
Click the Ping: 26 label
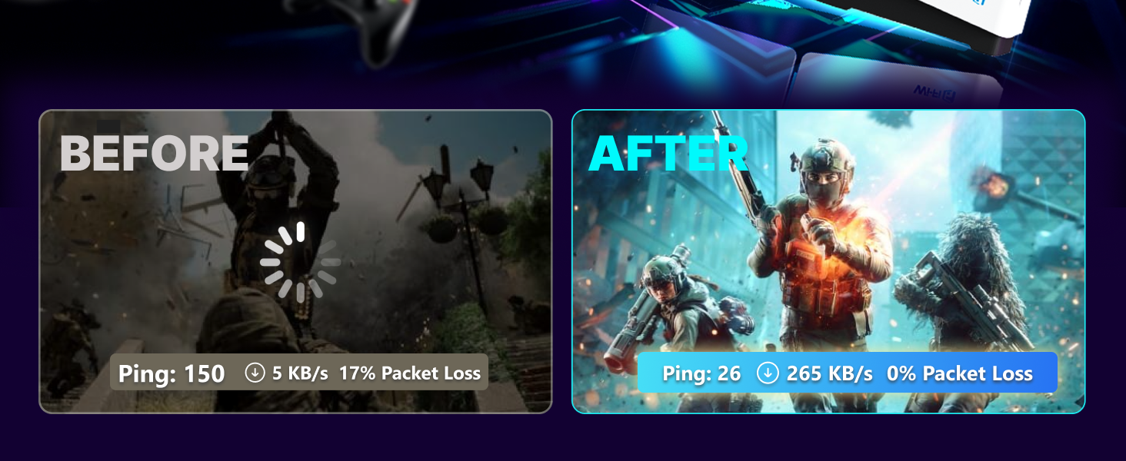click(701, 373)
